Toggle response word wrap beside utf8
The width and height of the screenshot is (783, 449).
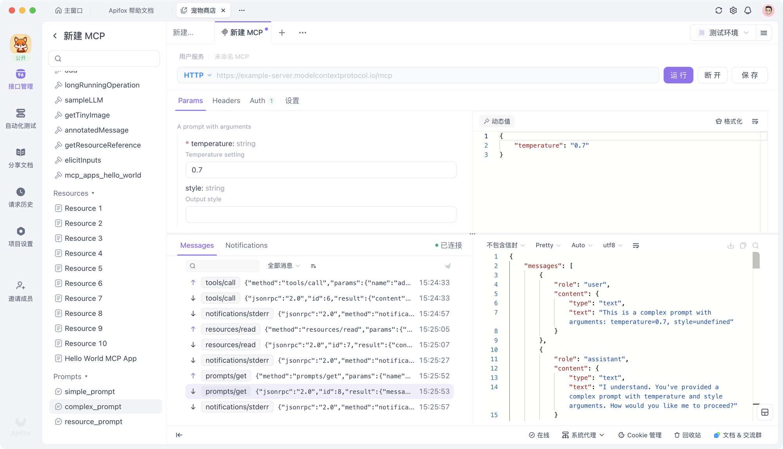[x=636, y=245]
